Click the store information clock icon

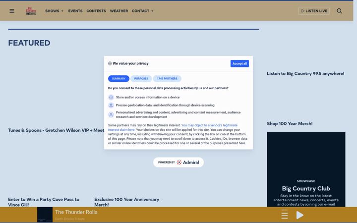point(111,98)
